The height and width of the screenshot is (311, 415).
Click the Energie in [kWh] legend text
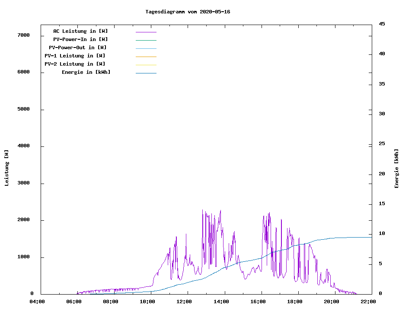(86, 72)
